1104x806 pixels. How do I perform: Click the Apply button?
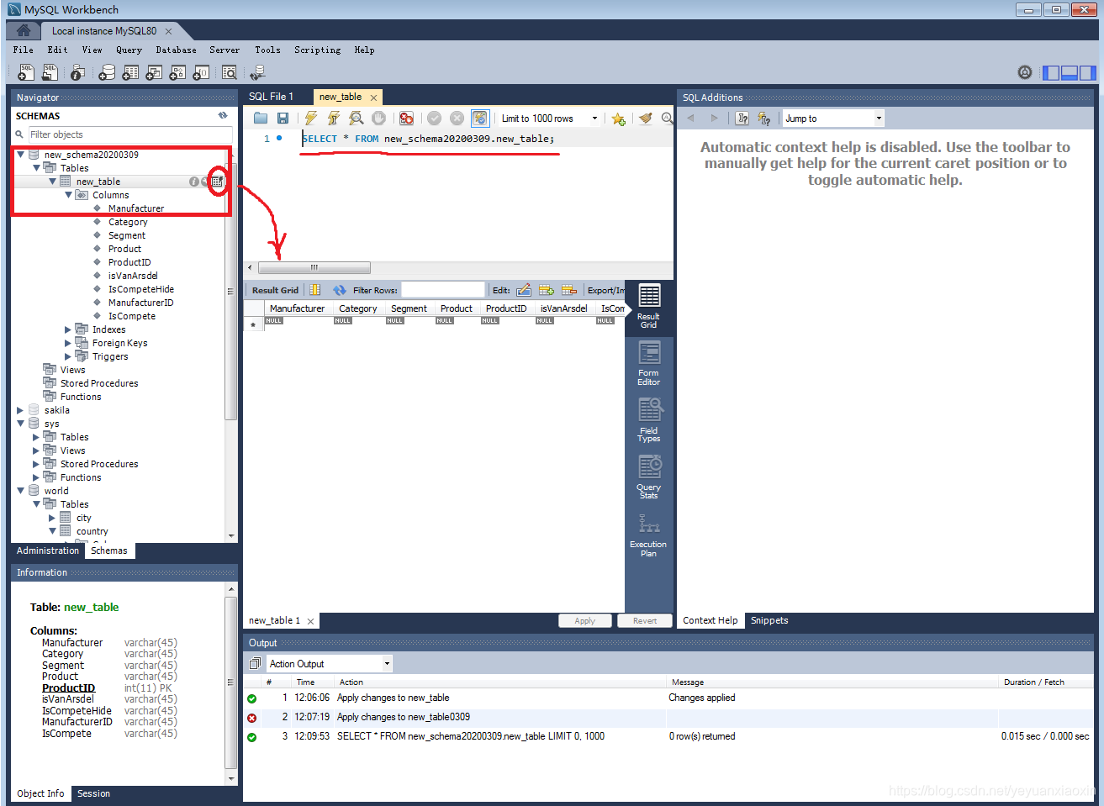[x=585, y=621]
